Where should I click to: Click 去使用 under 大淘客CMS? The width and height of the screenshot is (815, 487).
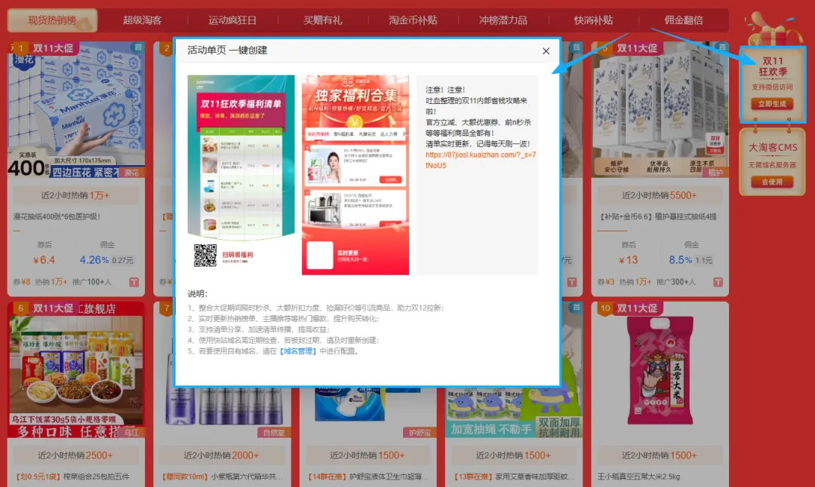[x=773, y=182]
